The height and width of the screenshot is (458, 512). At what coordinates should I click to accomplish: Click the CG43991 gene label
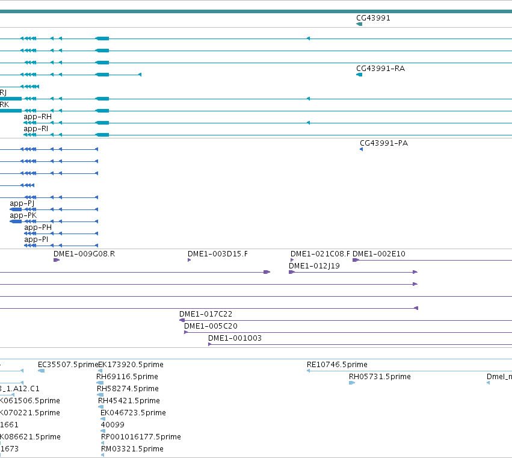tap(373, 18)
